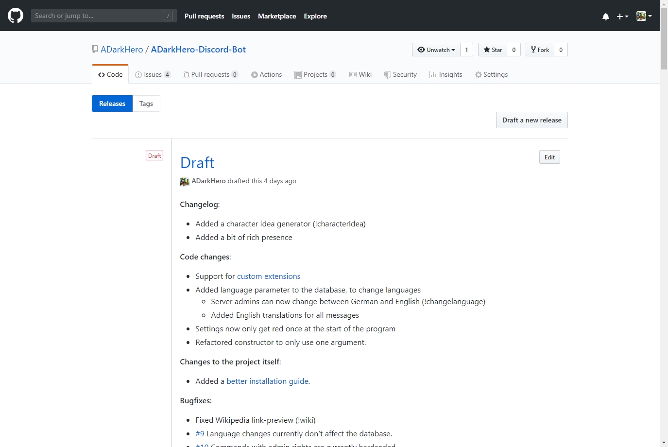668x447 pixels.
Task: Select the Tags view button
Action: pos(146,103)
